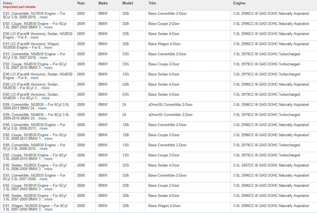The height and width of the screenshot is (213, 317).
Task: Expand "more" in 2008 328i Wagon row
Action: tap(48, 210)
